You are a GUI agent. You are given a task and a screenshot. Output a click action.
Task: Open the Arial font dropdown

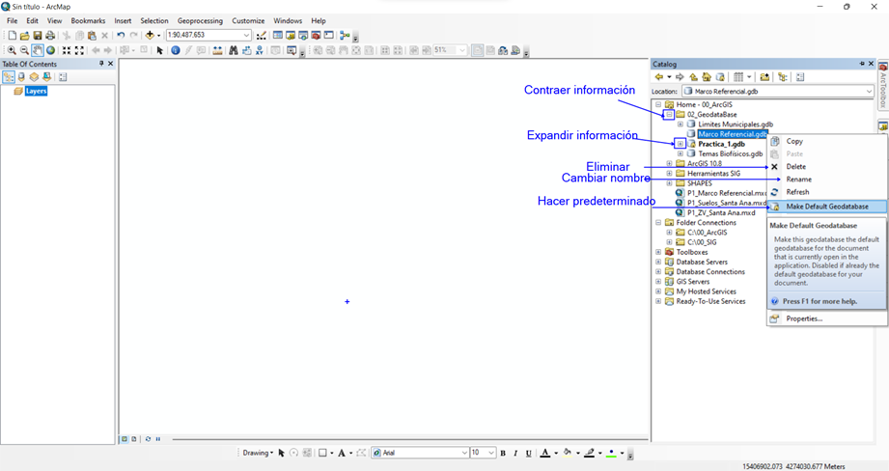pos(464,453)
